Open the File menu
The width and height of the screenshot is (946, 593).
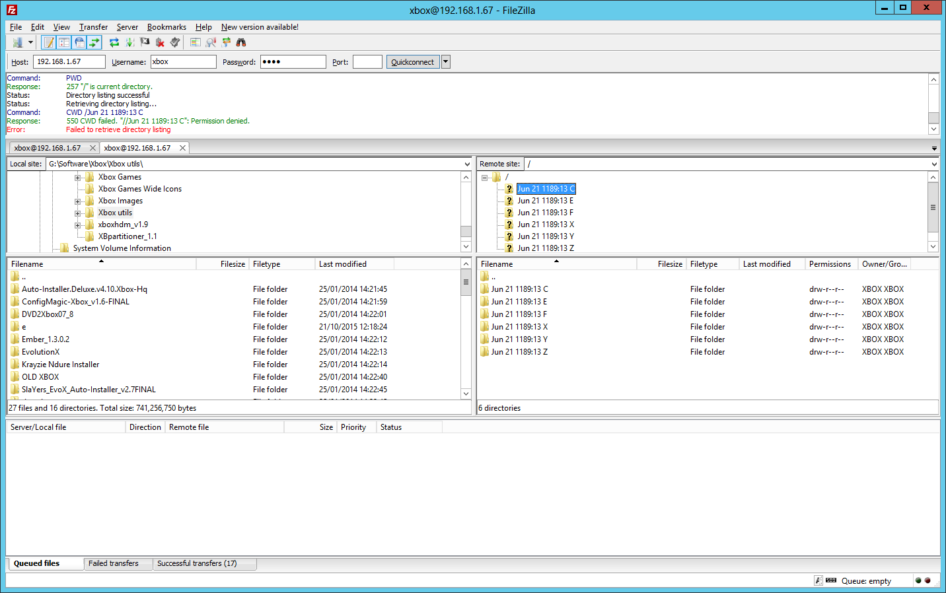click(16, 27)
